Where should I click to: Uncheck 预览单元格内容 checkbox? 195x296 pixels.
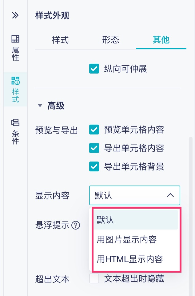coord(94,130)
